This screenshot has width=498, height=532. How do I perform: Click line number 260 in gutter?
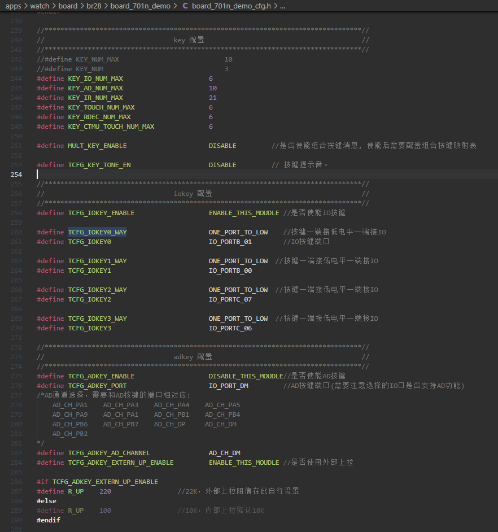[x=16, y=232]
